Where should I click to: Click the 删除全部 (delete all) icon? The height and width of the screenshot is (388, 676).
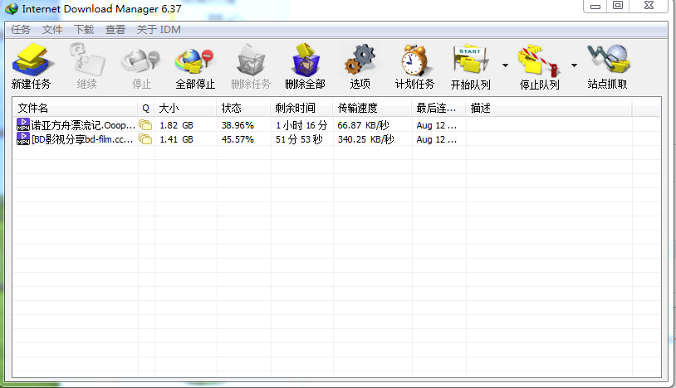(306, 60)
